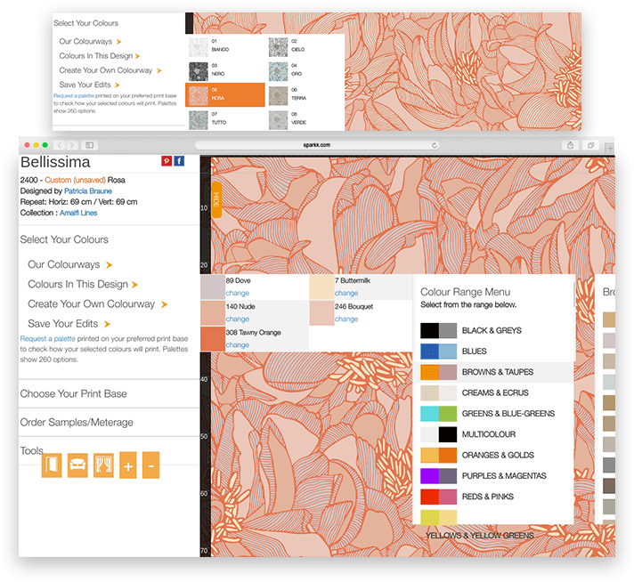
Task: Select the sofa room view icon
Action: pyautogui.click(x=77, y=465)
